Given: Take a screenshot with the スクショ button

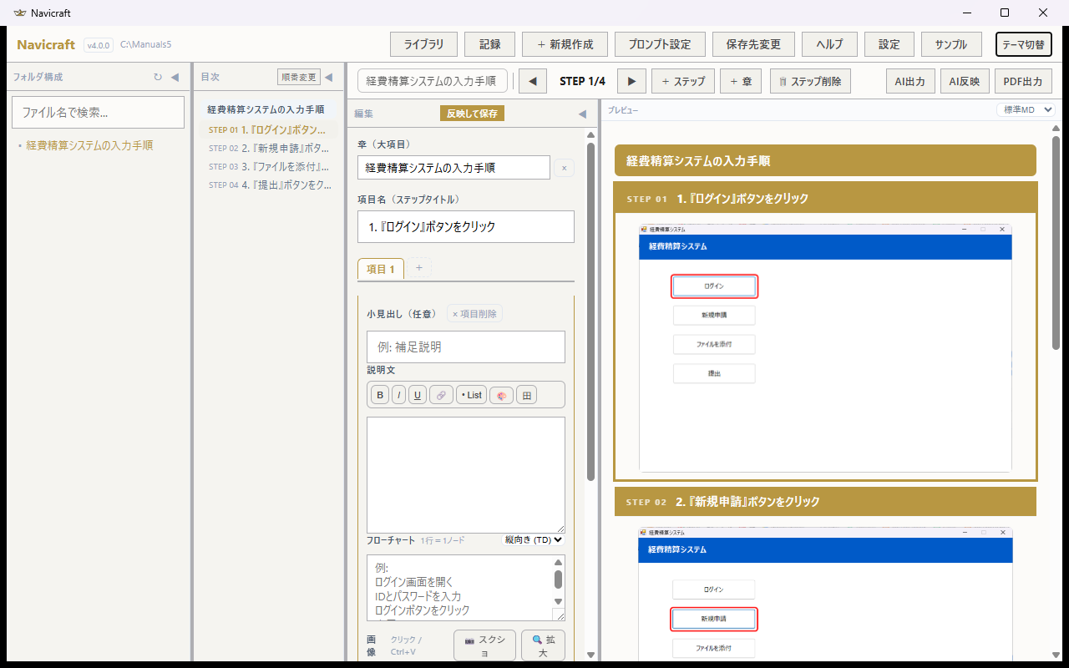Looking at the screenshot, I should [484, 645].
